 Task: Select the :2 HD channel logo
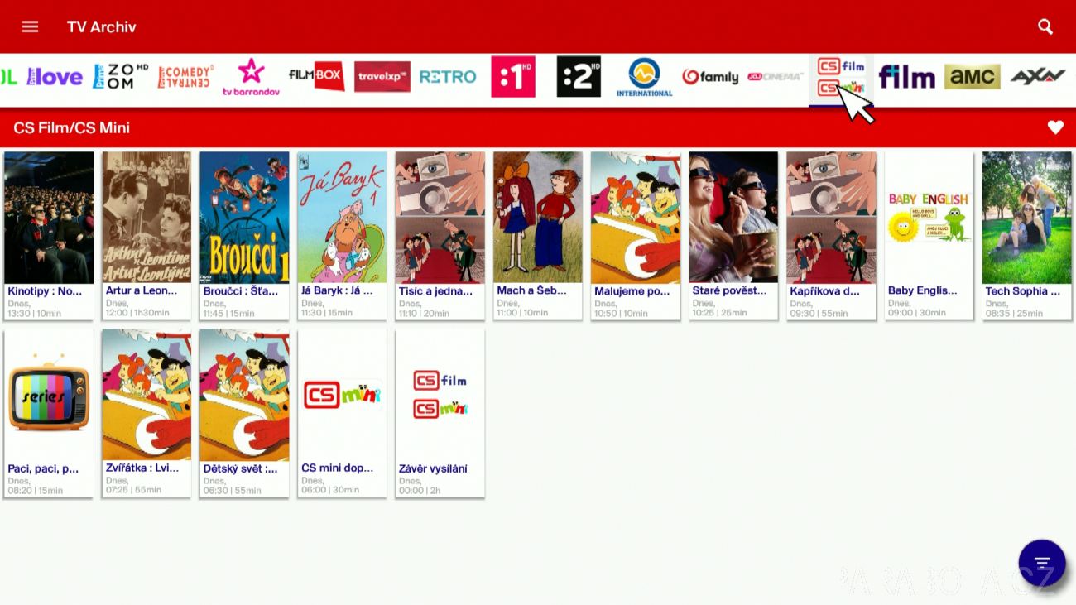point(579,77)
